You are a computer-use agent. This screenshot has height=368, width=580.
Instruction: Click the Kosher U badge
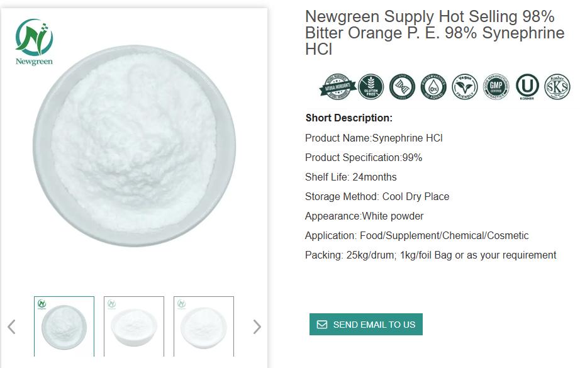click(527, 87)
